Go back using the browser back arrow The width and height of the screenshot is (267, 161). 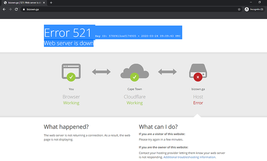[4, 9]
